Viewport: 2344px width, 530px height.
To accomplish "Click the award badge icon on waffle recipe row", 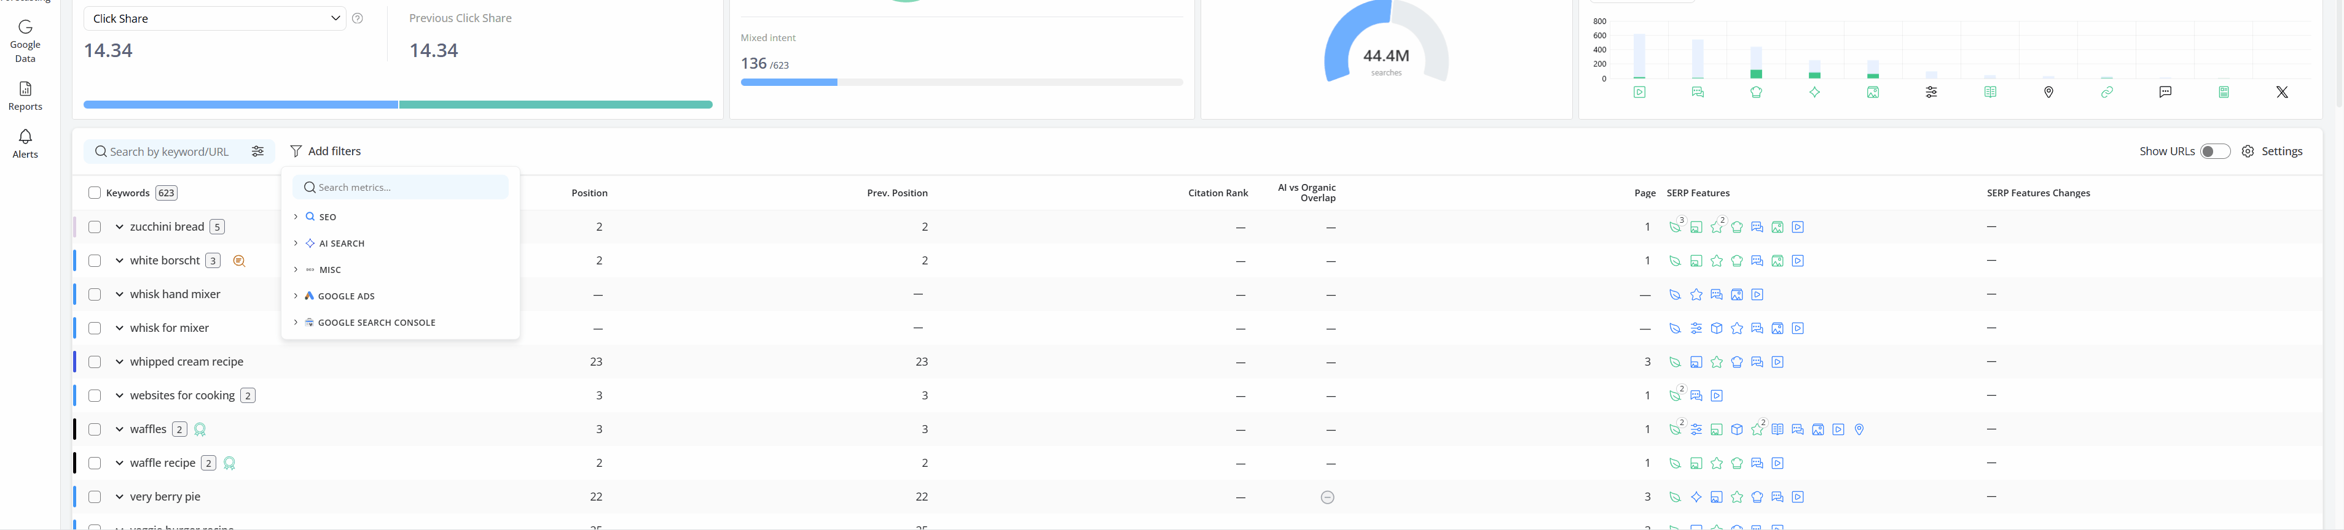I will 229,463.
